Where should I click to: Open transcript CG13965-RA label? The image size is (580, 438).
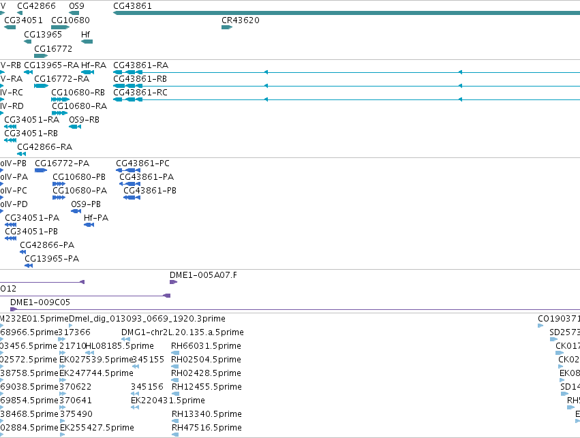coord(51,65)
